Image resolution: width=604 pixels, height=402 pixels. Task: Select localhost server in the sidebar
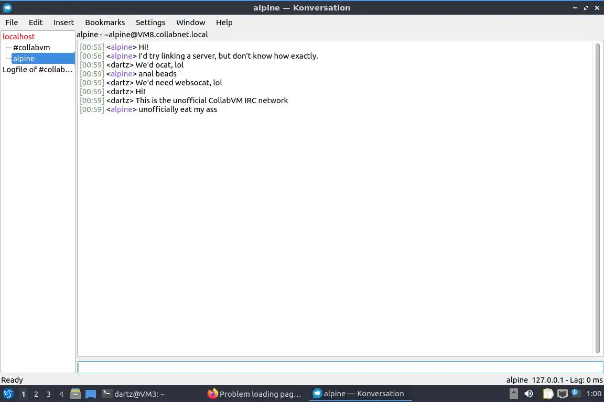point(18,37)
